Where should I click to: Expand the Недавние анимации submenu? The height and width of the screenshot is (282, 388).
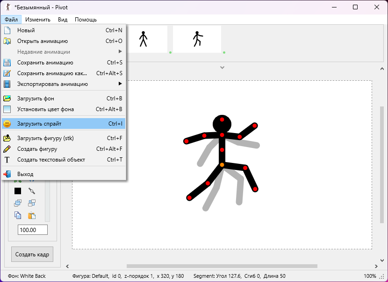click(64, 52)
